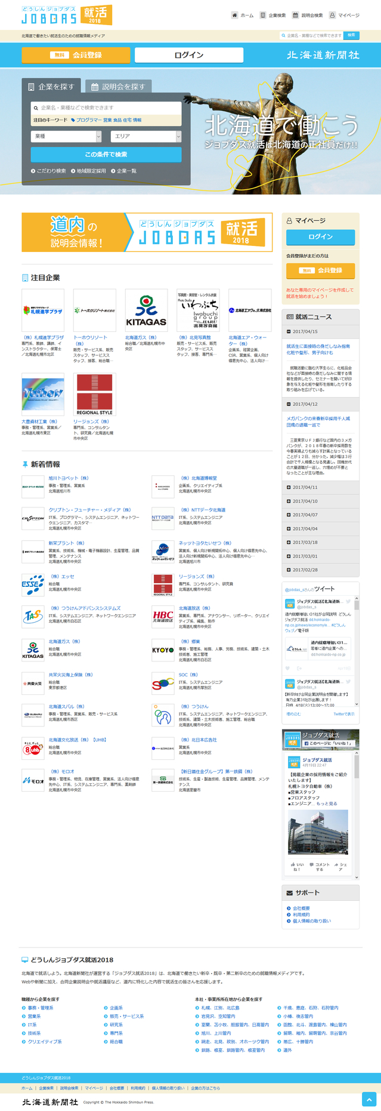Expand the 2017/04/11 news entry
Screen dimensions: 381x1111
point(321,487)
